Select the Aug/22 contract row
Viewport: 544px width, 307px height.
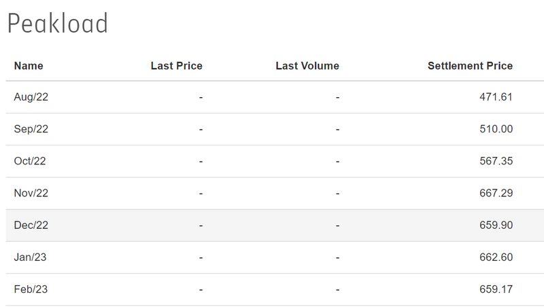coord(31,97)
